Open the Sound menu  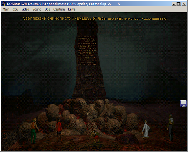pos(37,9)
